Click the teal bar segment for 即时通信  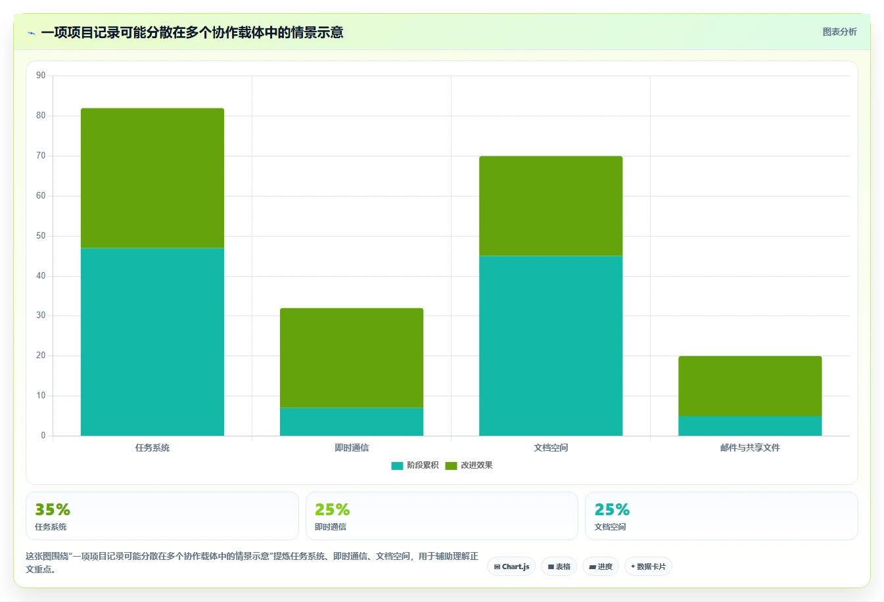pos(352,422)
